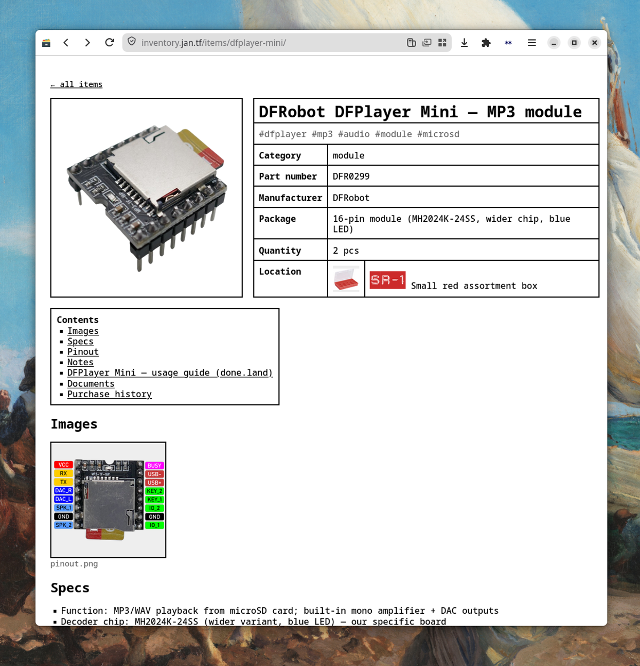The width and height of the screenshot is (640, 666).
Task: Jump to Images section from Contents
Action: tap(83, 331)
